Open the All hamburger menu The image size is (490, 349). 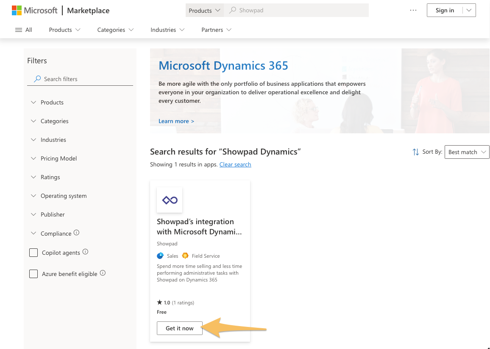tap(23, 30)
